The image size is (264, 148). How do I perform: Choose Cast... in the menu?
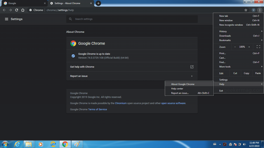pos(238,58)
